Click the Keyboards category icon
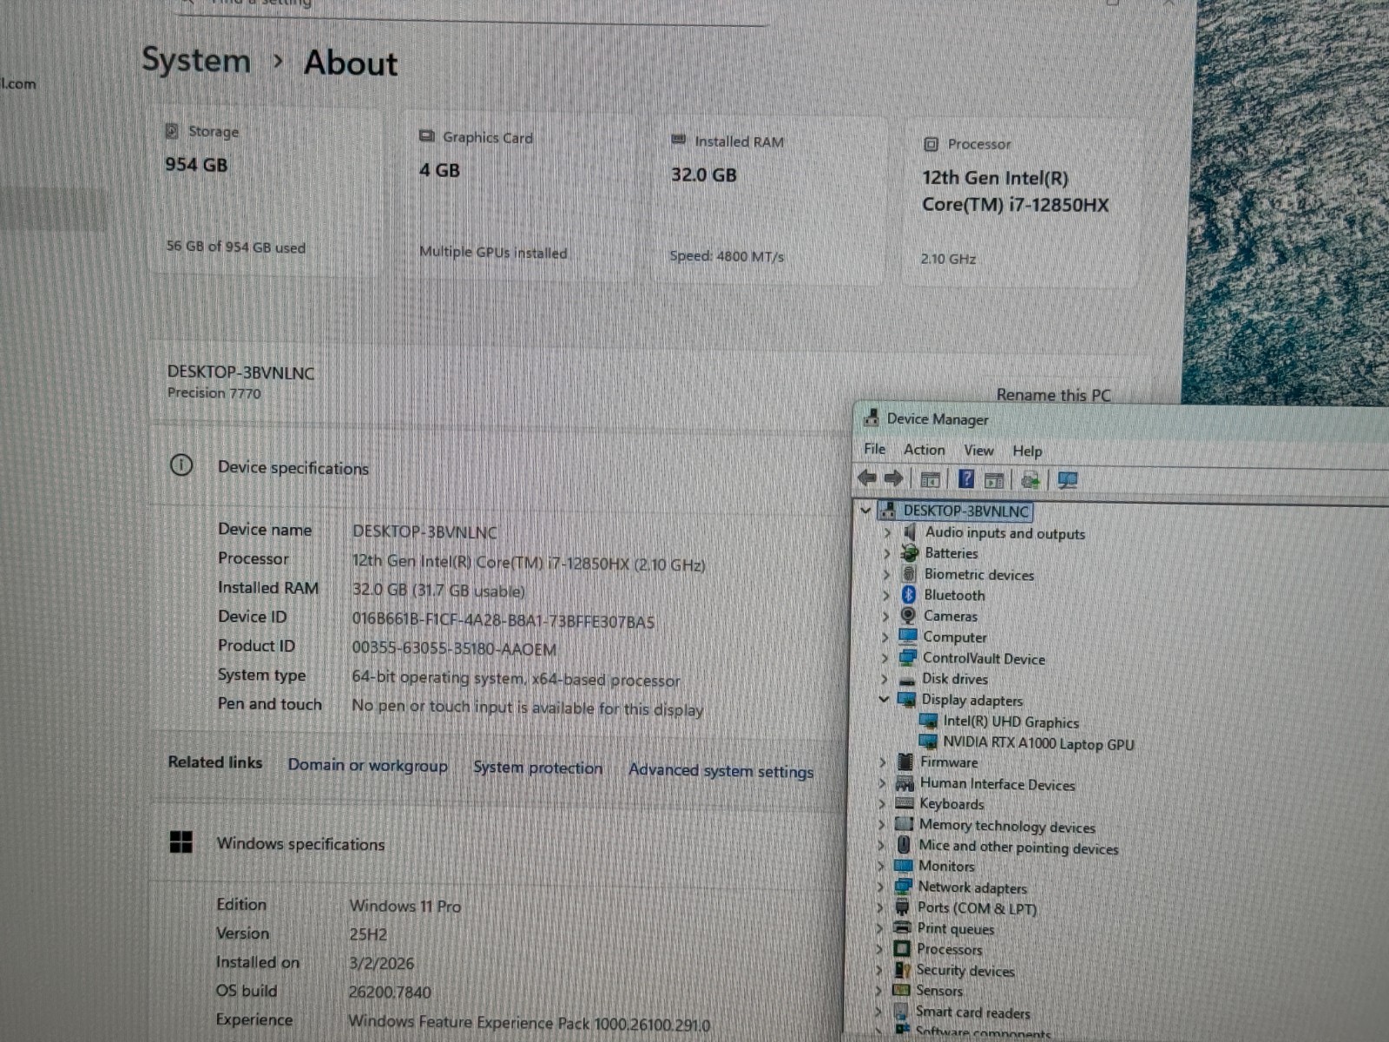1389x1042 pixels. (905, 803)
